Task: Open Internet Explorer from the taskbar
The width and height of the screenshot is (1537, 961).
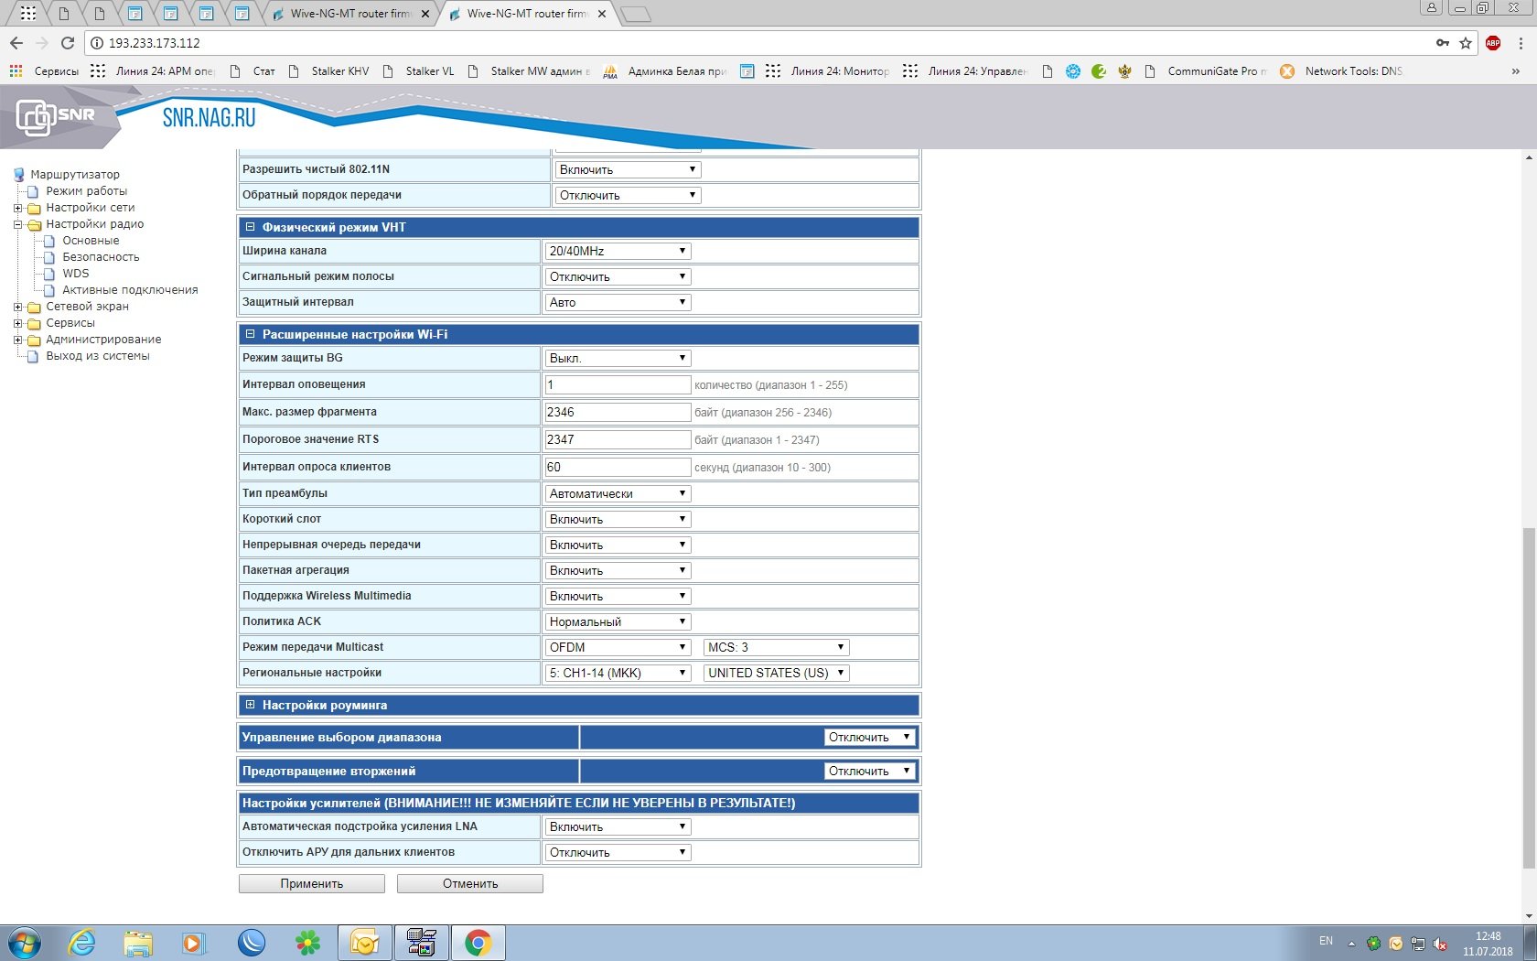Action: click(82, 942)
